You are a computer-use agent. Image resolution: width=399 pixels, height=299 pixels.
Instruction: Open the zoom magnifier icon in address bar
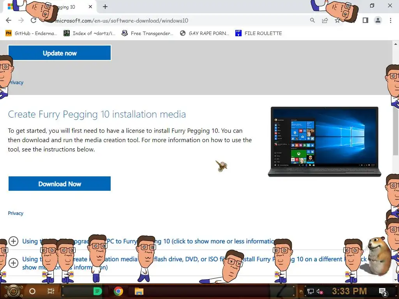(312, 20)
